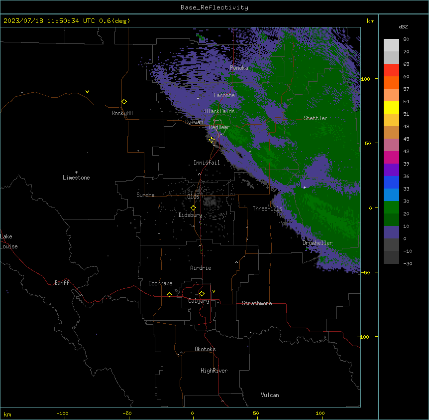This screenshot has width=429, height=420.
Task: Select the blue 36-33 dBZ legend swatch
Action: tap(391, 182)
